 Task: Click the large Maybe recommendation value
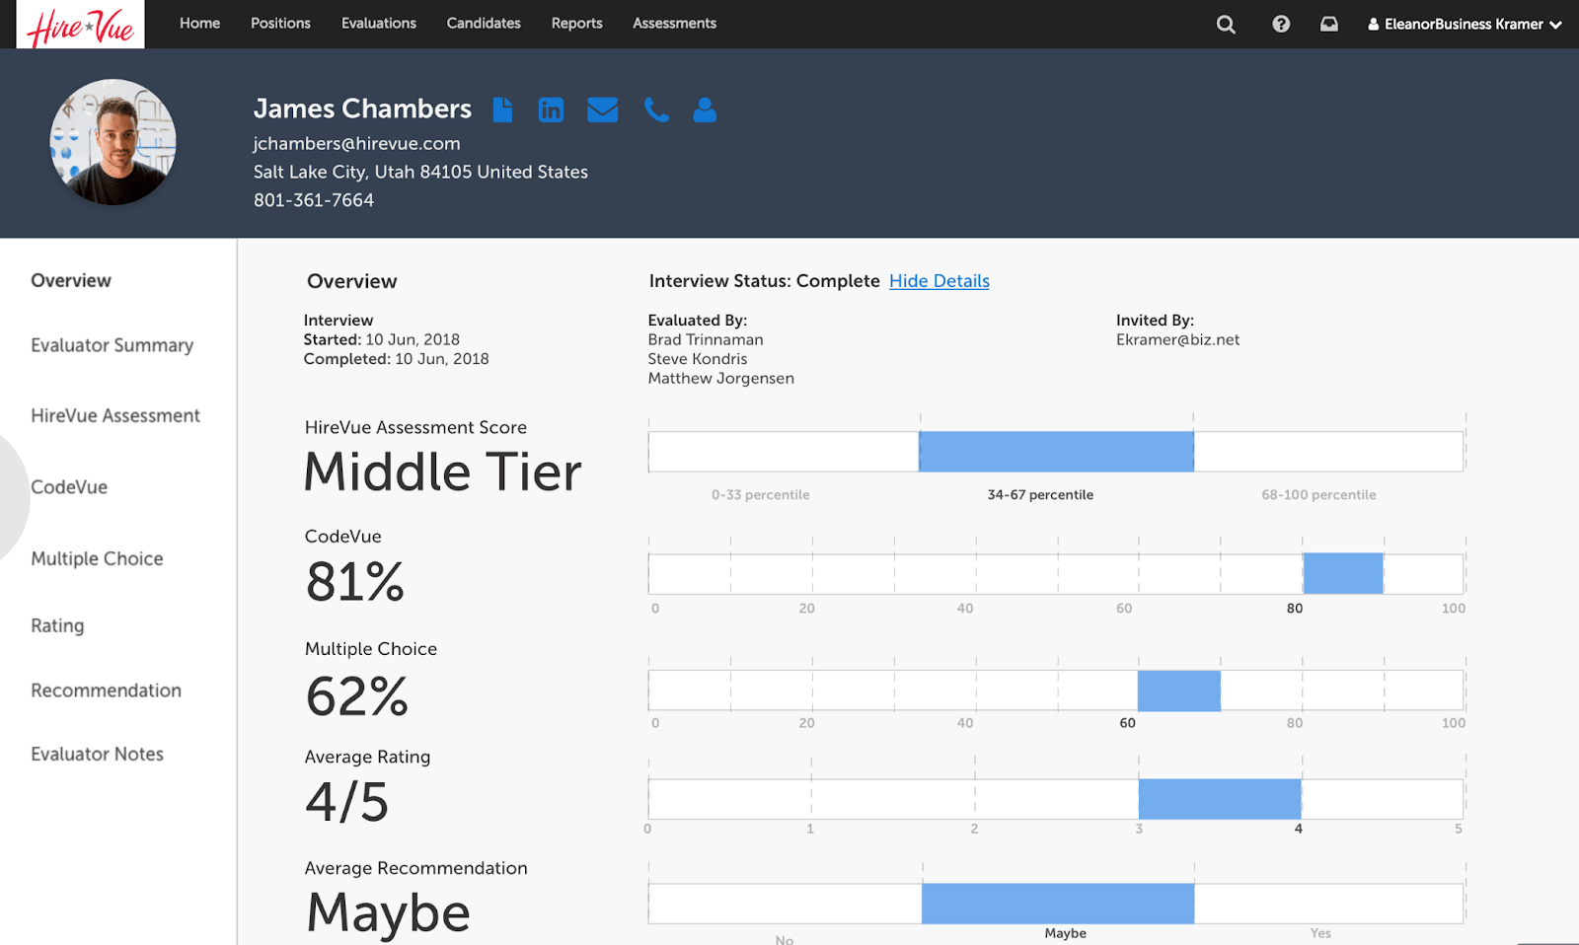(x=389, y=913)
